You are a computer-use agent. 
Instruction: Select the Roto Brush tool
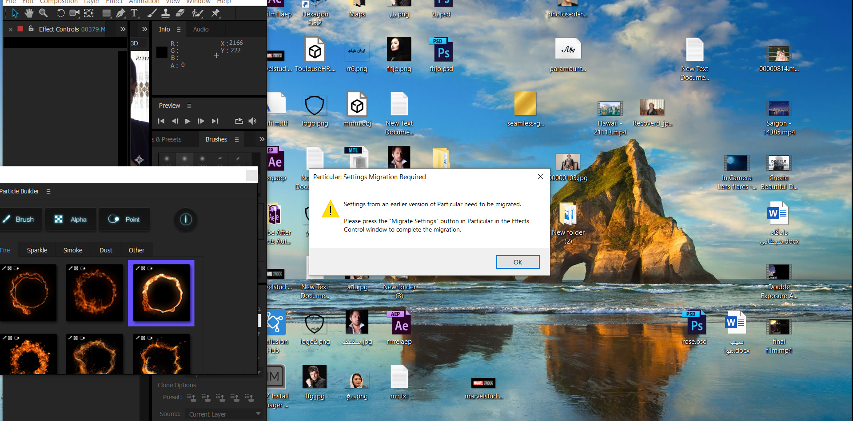(x=197, y=13)
